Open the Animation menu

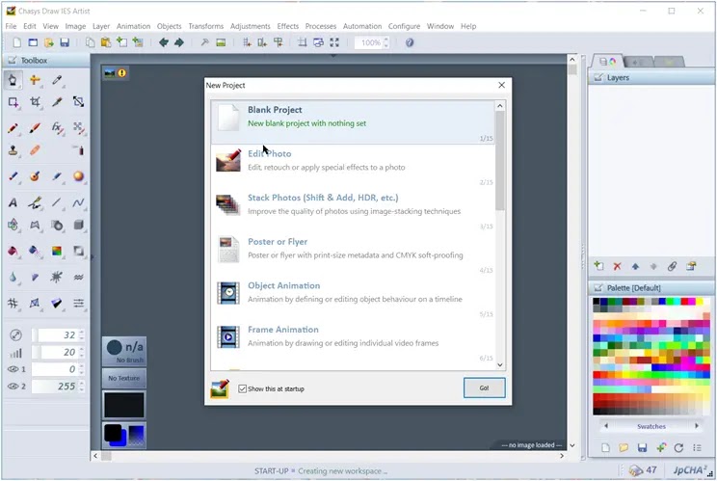coord(133,26)
